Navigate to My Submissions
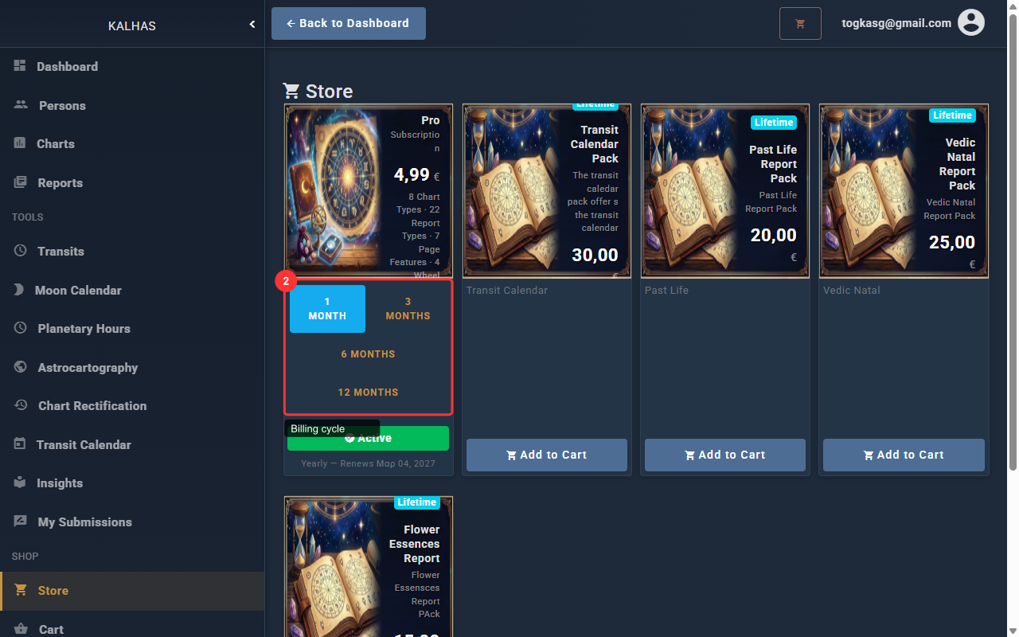1019x637 pixels. click(x=84, y=522)
